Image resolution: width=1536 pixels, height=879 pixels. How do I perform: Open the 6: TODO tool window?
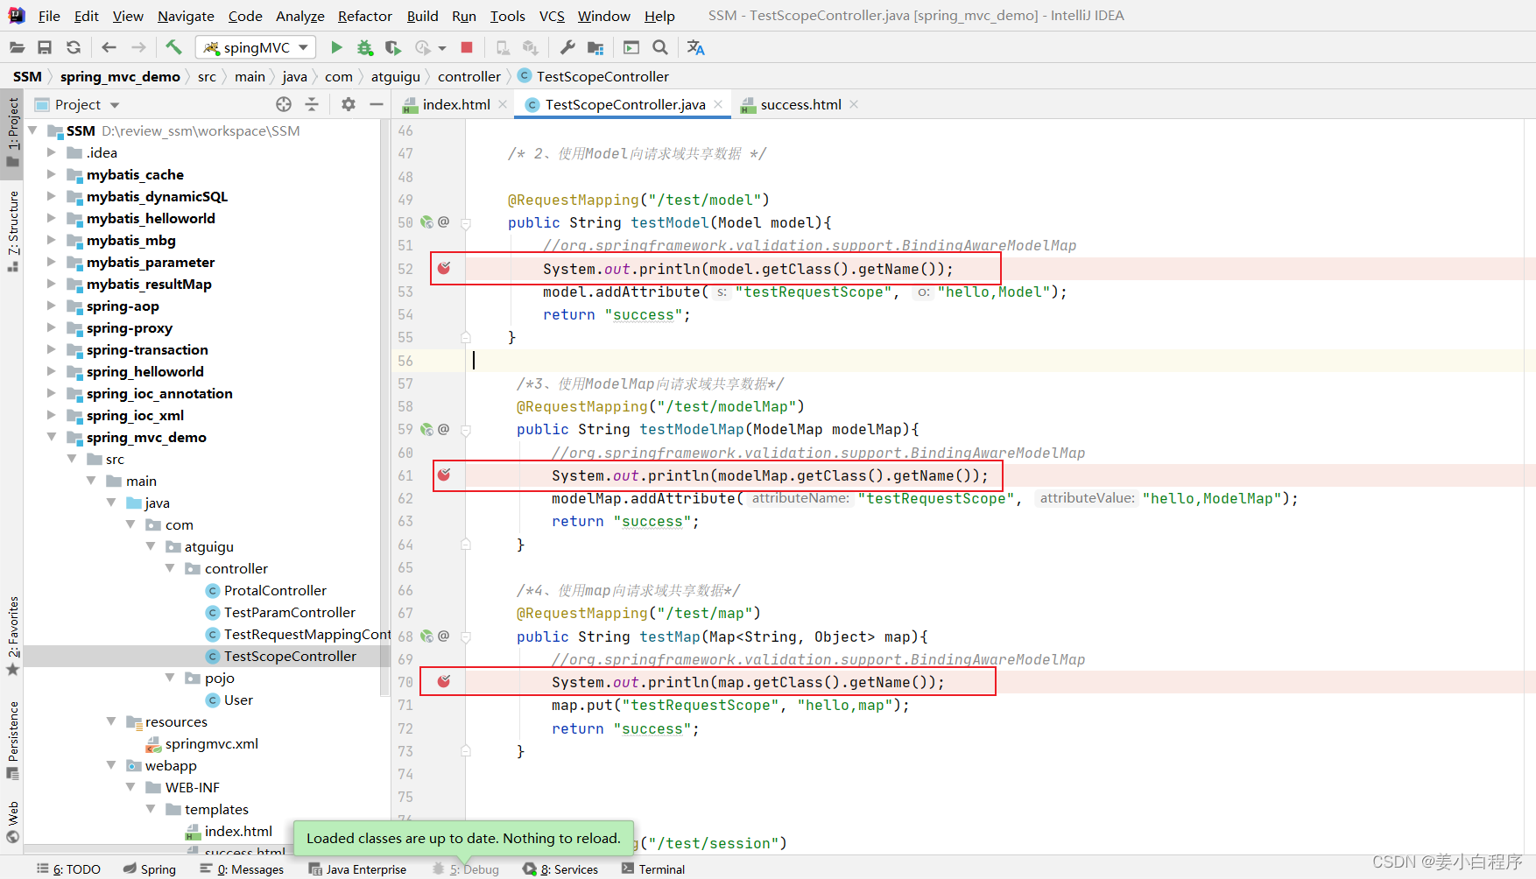(69, 868)
